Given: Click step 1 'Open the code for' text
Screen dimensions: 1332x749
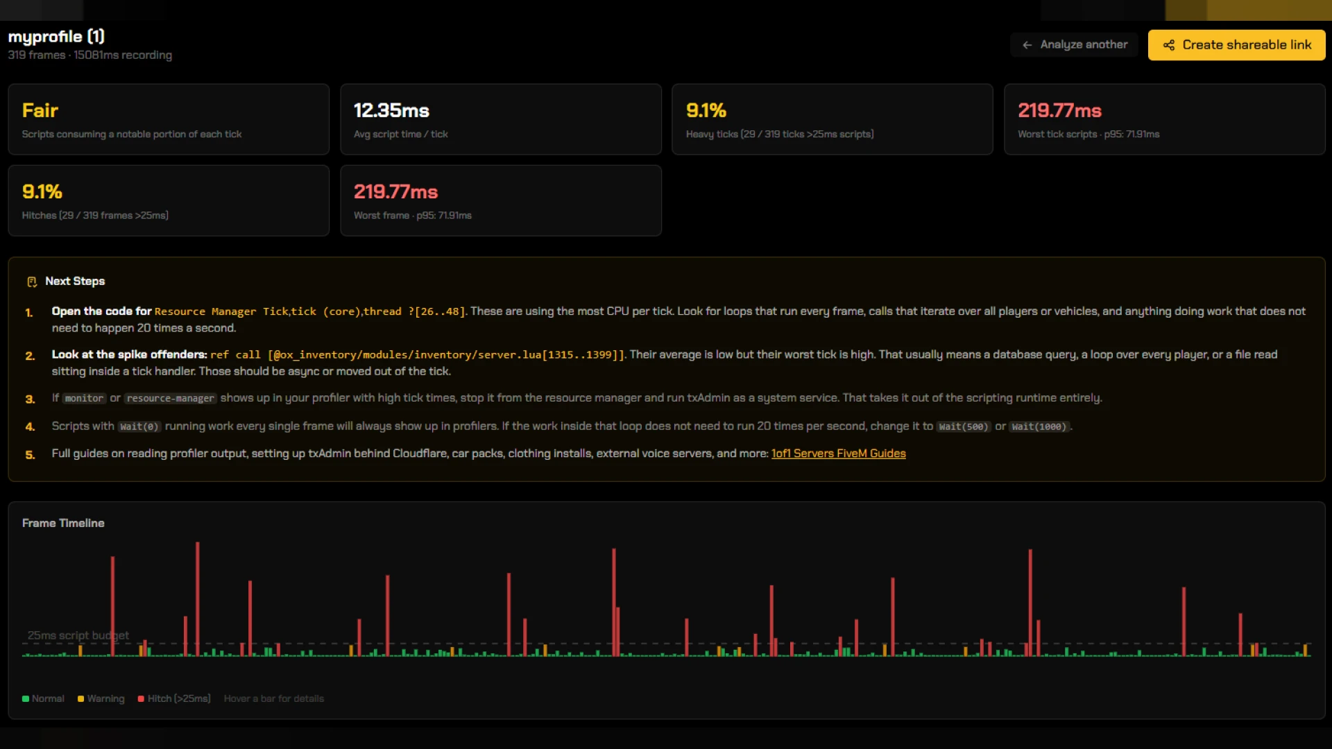Looking at the screenshot, I should (101, 311).
